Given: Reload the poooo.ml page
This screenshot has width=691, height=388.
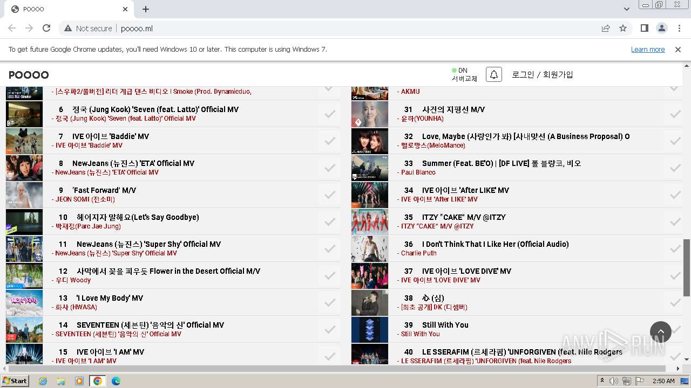Looking at the screenshot, I should coord(46,28).
